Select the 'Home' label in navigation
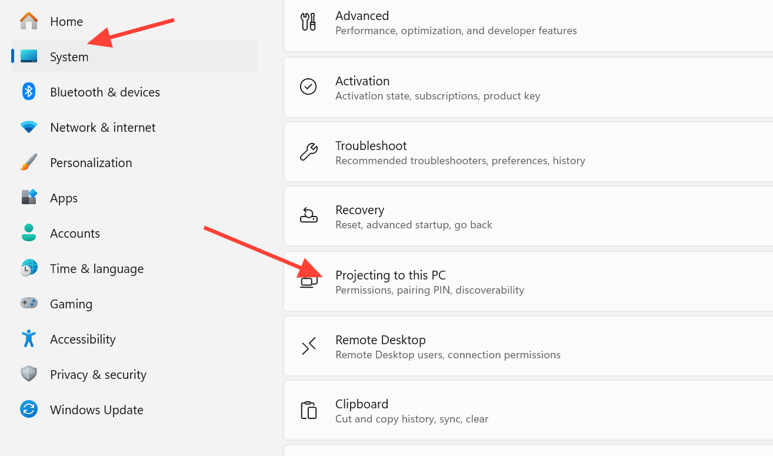Image resolution: width=773 pixels, height=456 pixels. point(66,22)
